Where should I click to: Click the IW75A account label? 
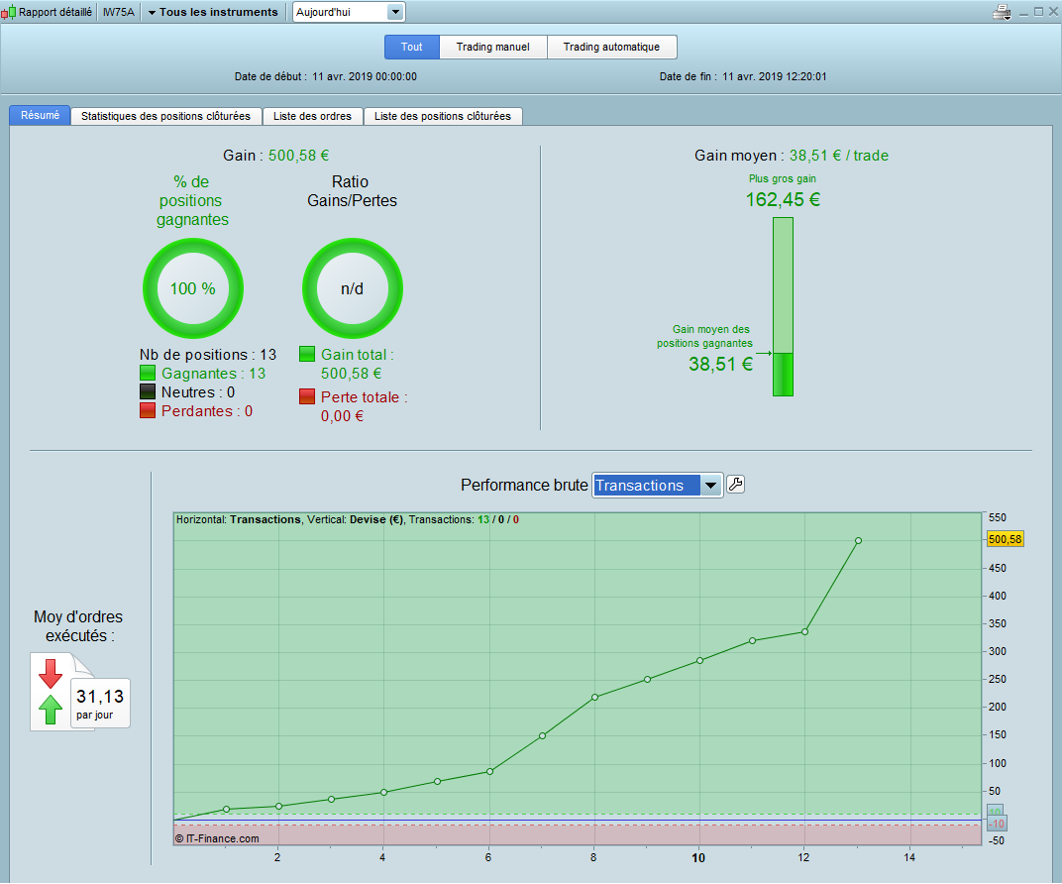tap(119, 12)
